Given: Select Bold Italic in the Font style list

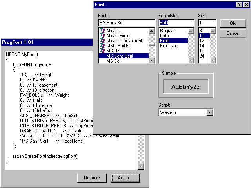Looking at the screenshot, I should (x=169, y=46).
